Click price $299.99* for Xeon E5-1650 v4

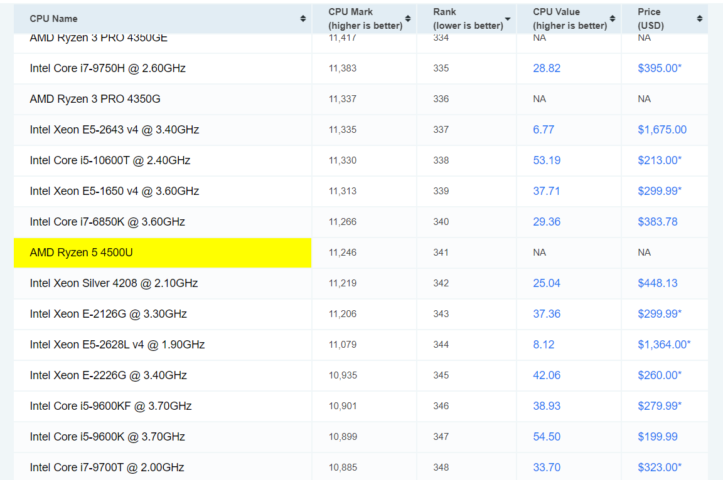(x=660, y=191)
